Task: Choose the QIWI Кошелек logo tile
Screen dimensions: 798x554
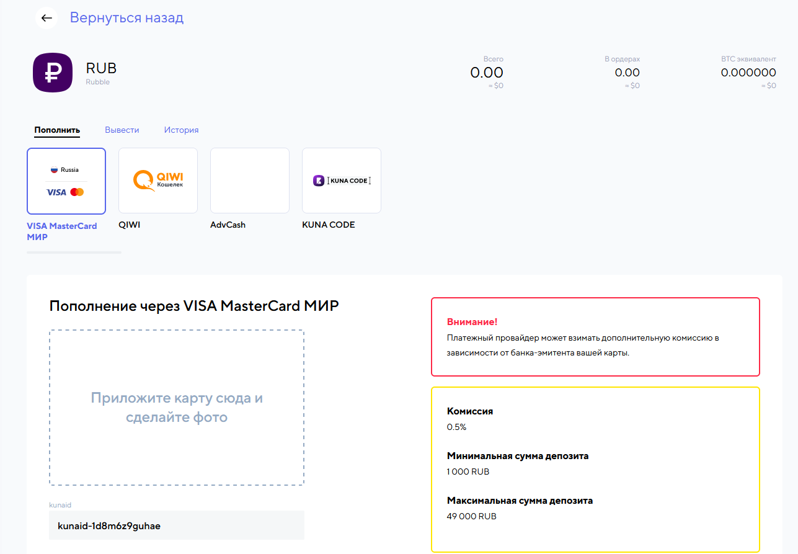Action: coord(158,181)
